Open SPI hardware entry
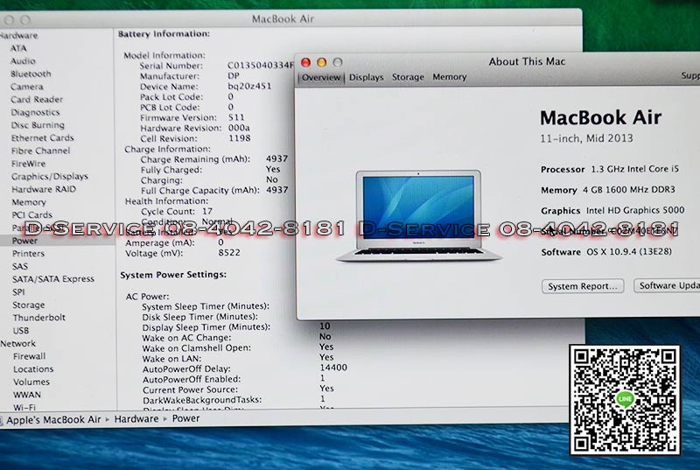The width and height of the screenshot is (700, 470). point(18,292)
